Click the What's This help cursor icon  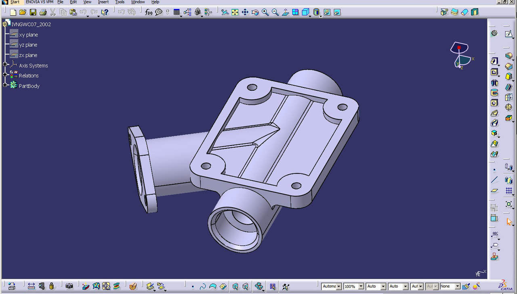[x=105, y=12]
